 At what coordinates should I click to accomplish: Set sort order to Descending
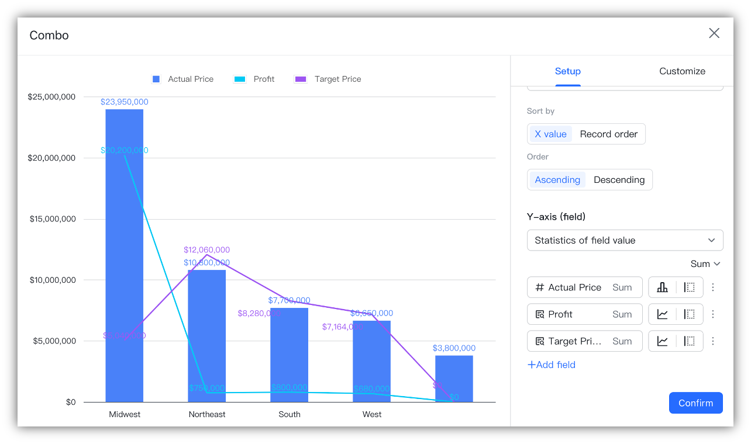click(x=619, y=179)
